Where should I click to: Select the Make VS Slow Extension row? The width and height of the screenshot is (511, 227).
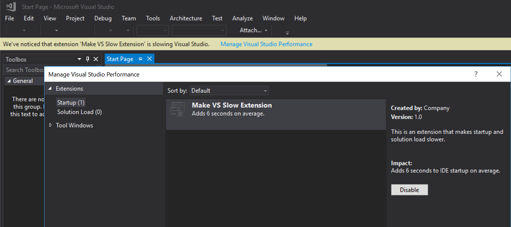pos(276,115)
